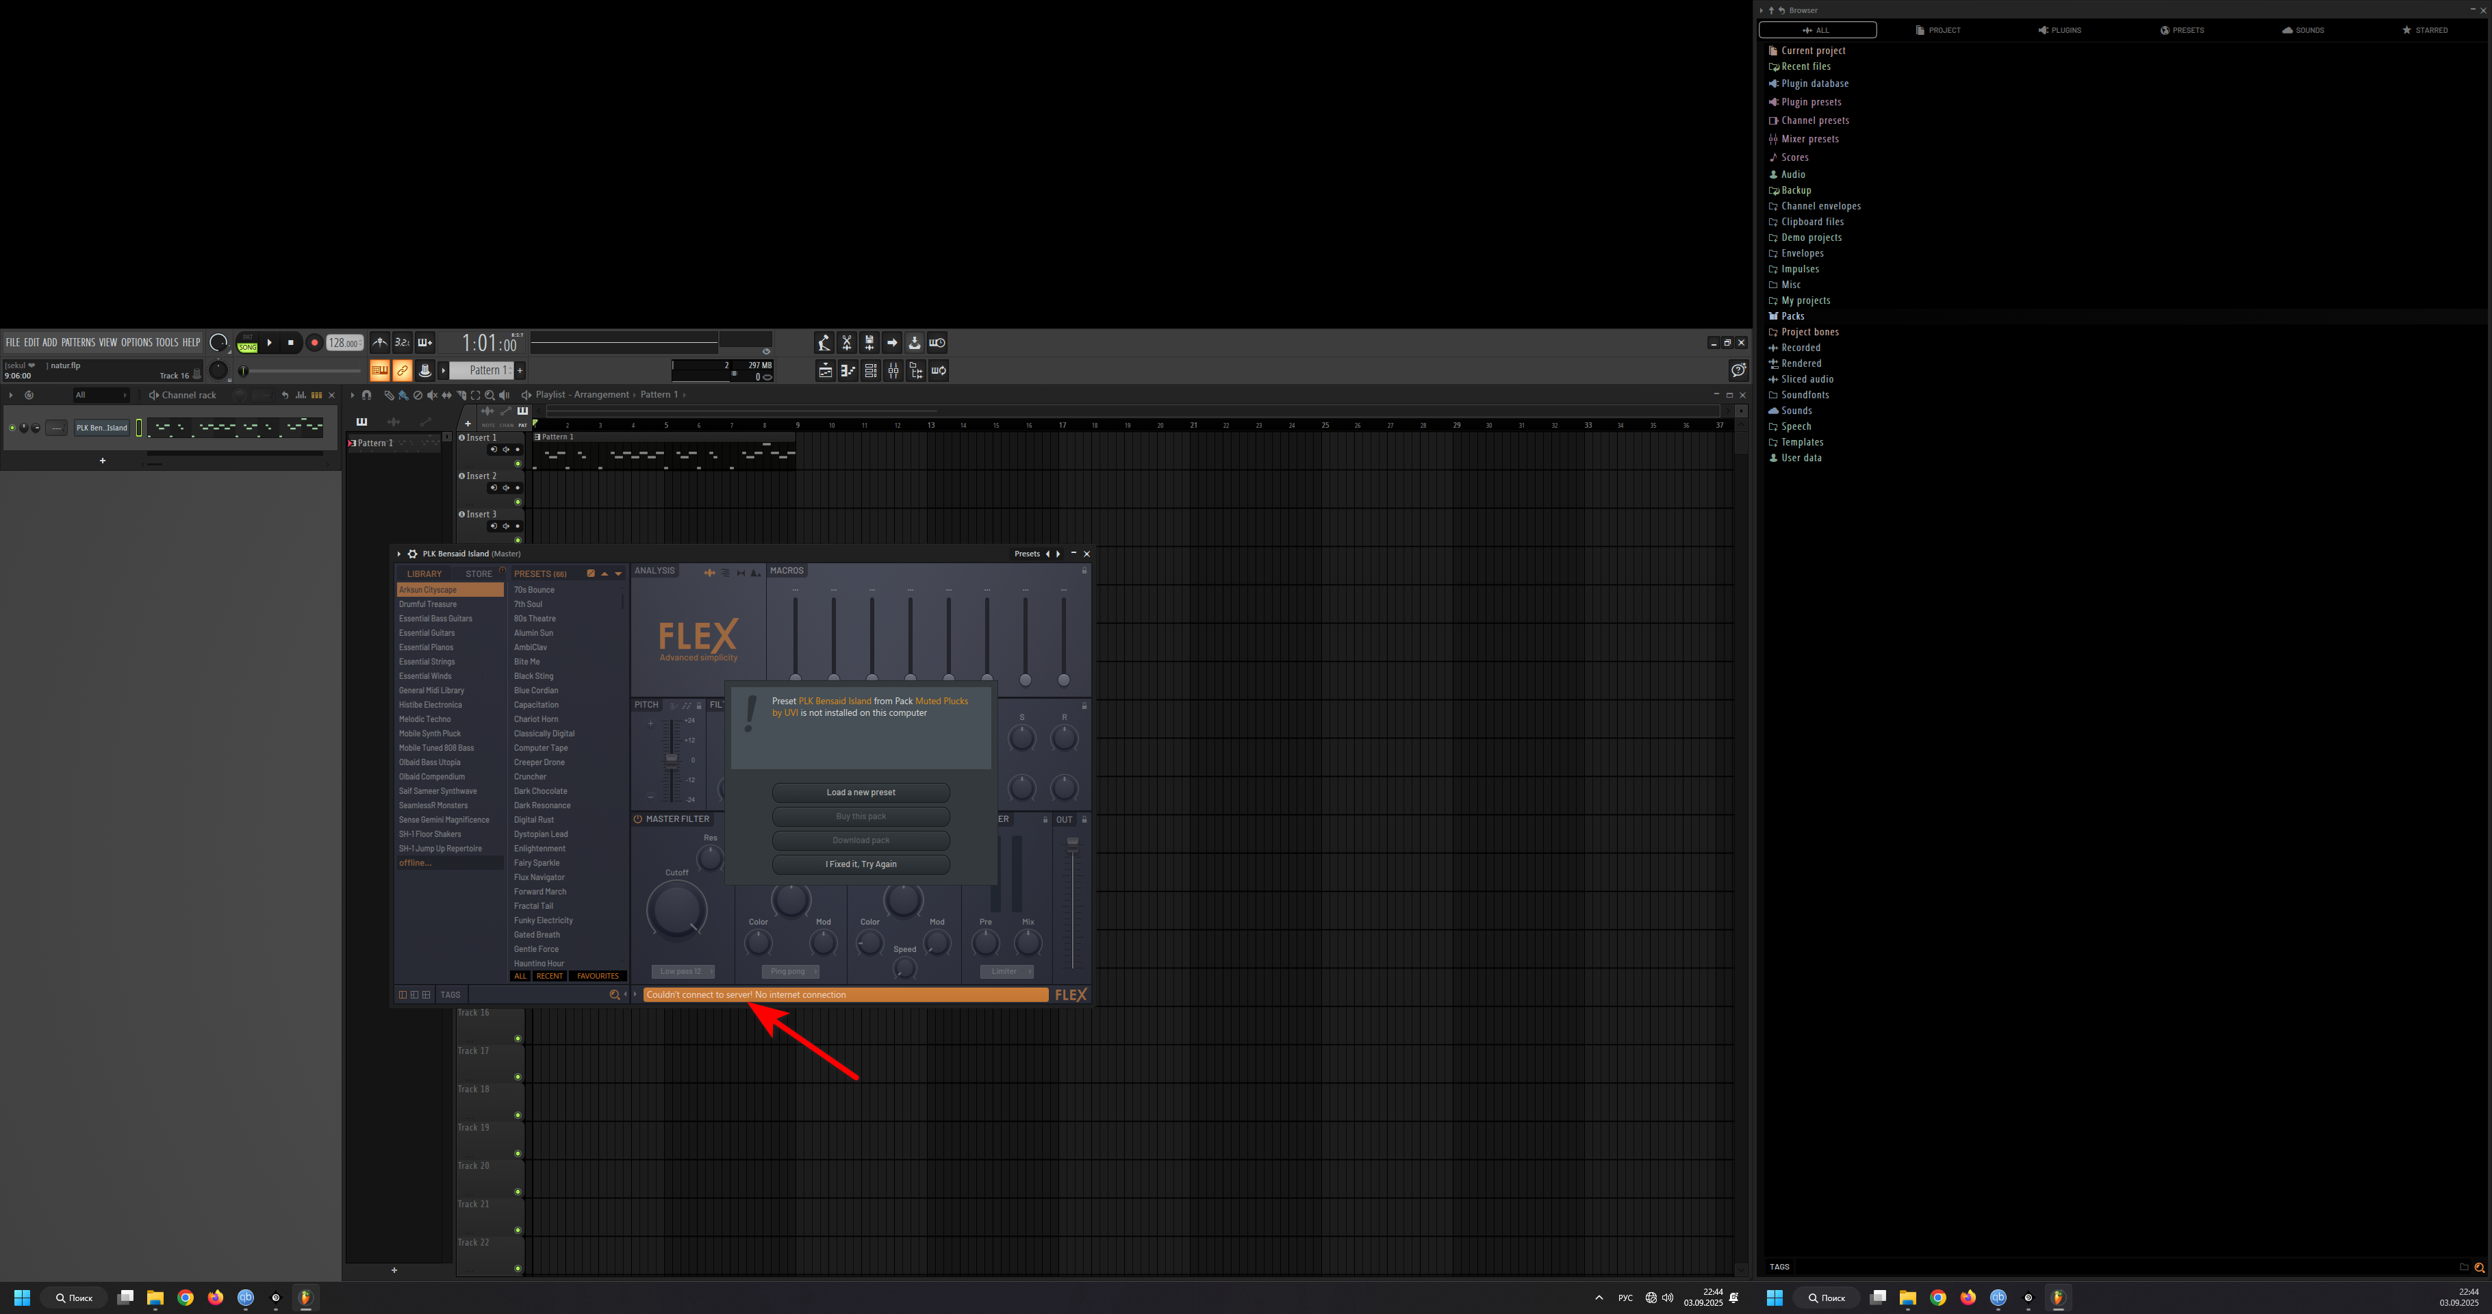Expand the channel rack options arrow

[11, 394]
